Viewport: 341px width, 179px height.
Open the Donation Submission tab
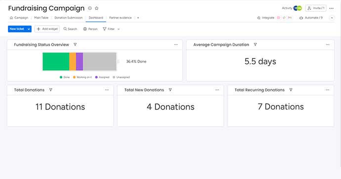coord(69,18)
